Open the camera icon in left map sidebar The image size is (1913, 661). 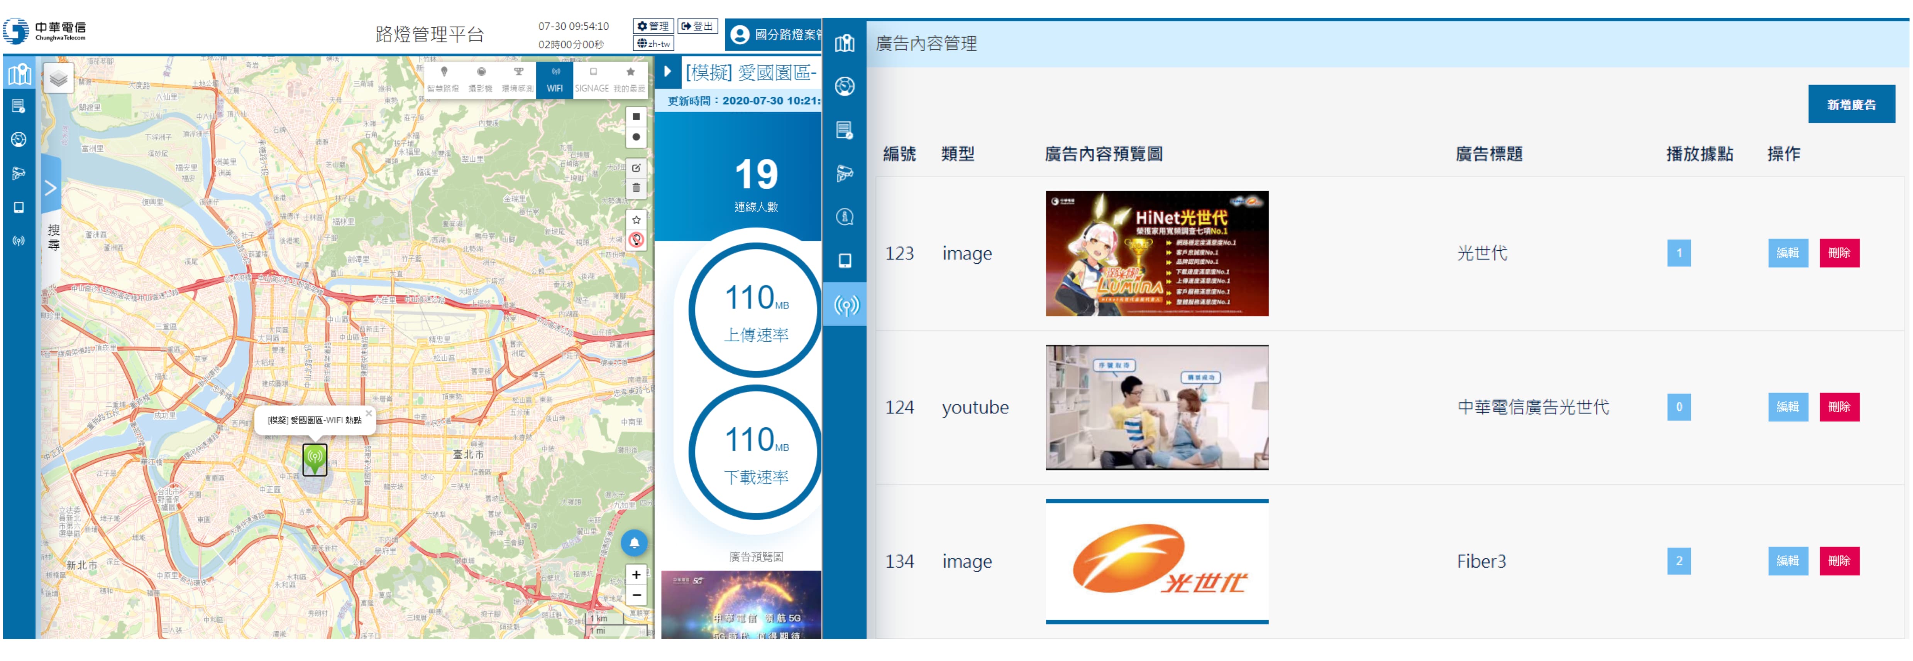(19, 174)
